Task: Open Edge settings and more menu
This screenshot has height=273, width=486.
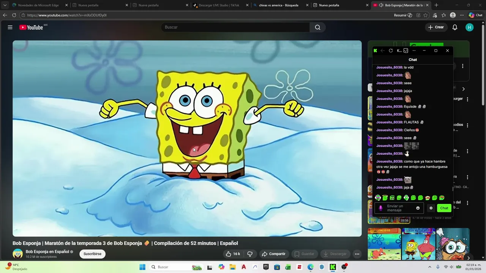Action: (x=462, y=15)
